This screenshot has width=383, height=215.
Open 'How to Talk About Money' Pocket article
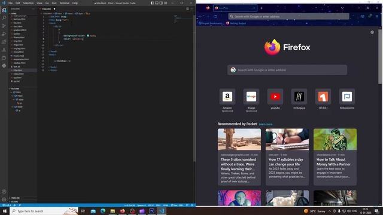pyautogui.click(x=335, y=157)
